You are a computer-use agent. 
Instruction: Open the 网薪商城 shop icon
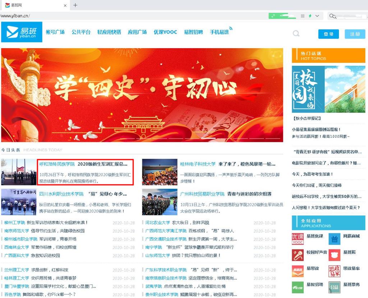pos(334,239)
